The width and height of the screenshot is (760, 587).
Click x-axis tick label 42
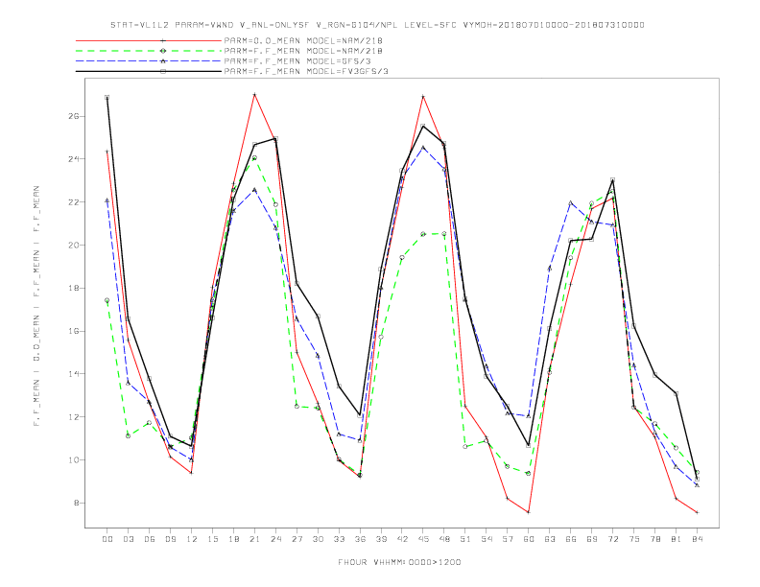(402, 539)
